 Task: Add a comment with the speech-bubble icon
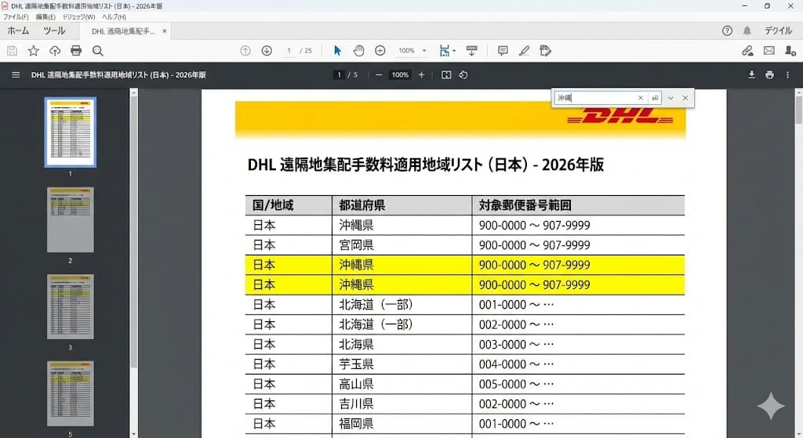click(x=503, y=51)
